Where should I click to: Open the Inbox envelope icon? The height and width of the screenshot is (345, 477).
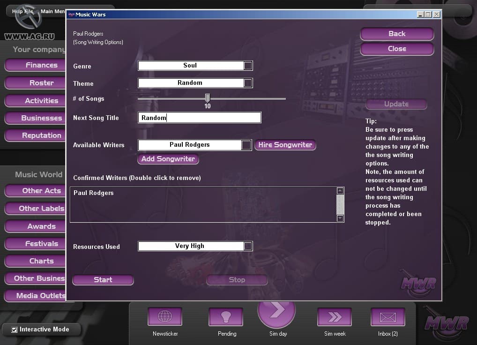388,316
